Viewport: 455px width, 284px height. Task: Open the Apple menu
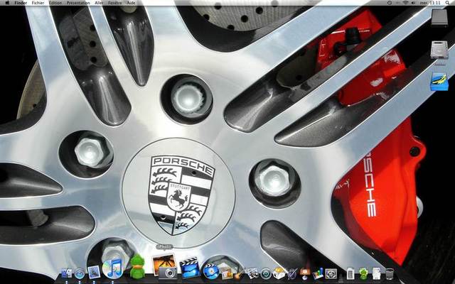(6, 3)
